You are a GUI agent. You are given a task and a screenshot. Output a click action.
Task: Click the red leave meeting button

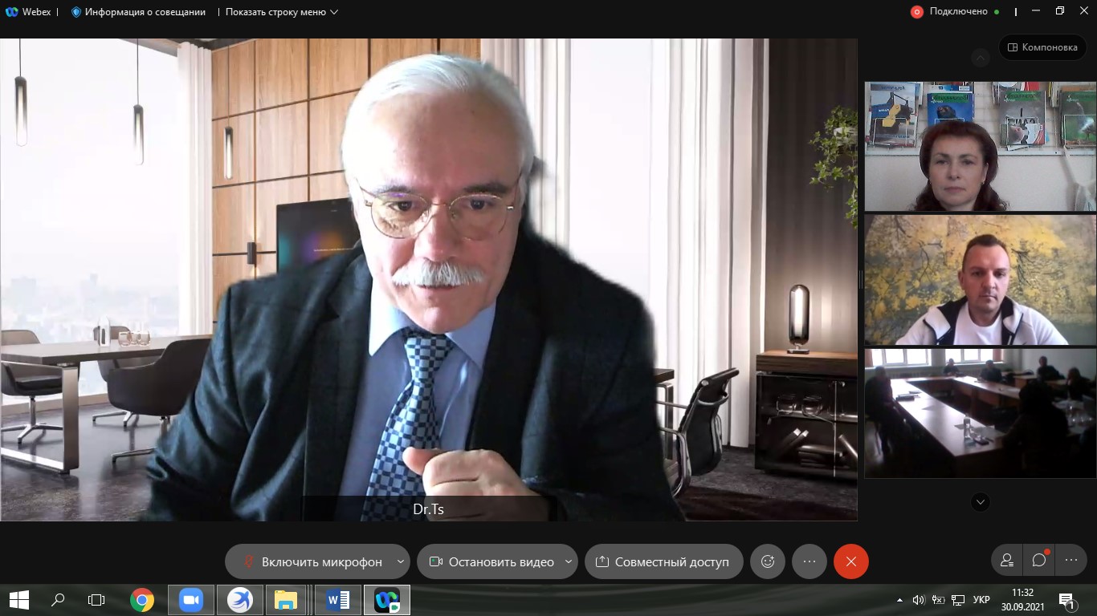click(x=850, y=561)
